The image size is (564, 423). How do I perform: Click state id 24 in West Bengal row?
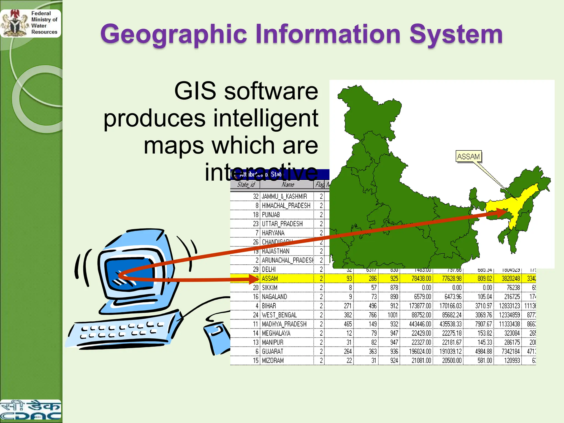(x=256, y=315)
